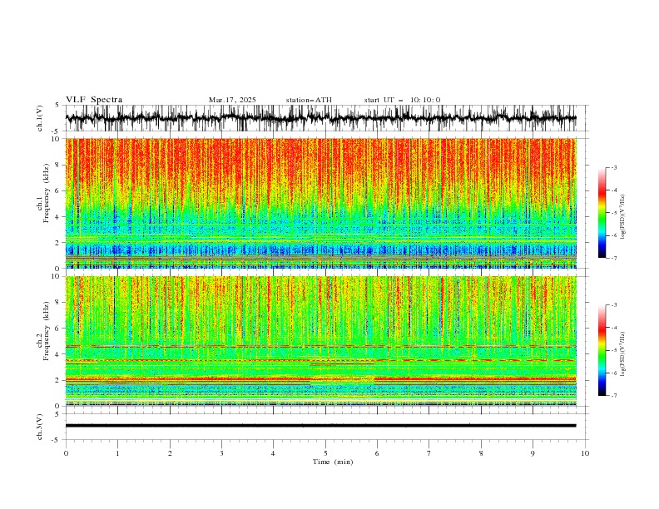Click the ch.1 log(PSD) colorbar label
The height and width of the screenshot is (509, 659).
623,217
